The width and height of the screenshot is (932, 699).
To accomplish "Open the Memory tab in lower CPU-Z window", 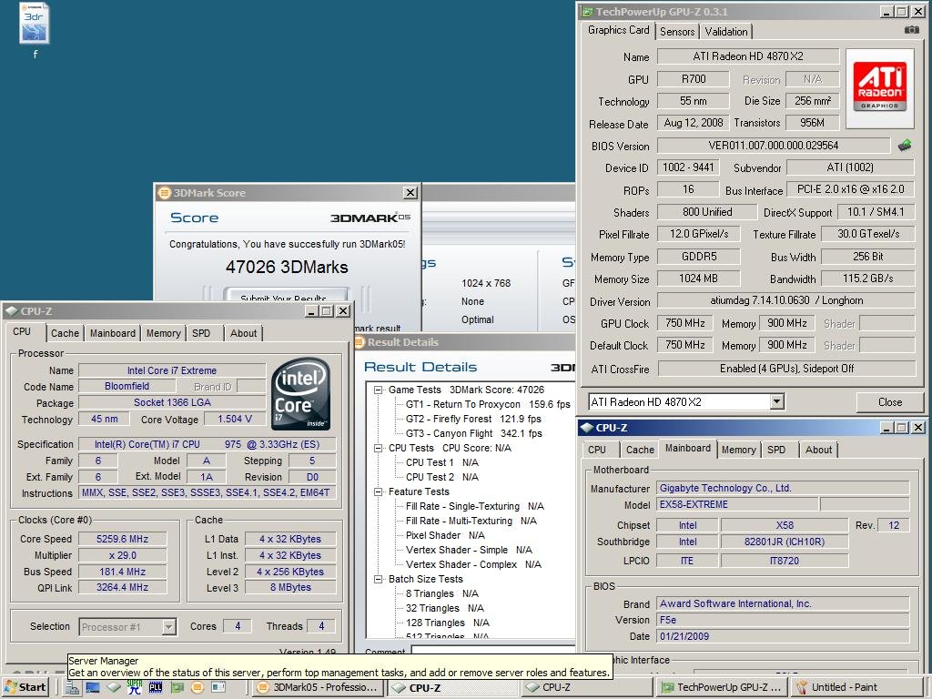I will click(x=738, y=449).
